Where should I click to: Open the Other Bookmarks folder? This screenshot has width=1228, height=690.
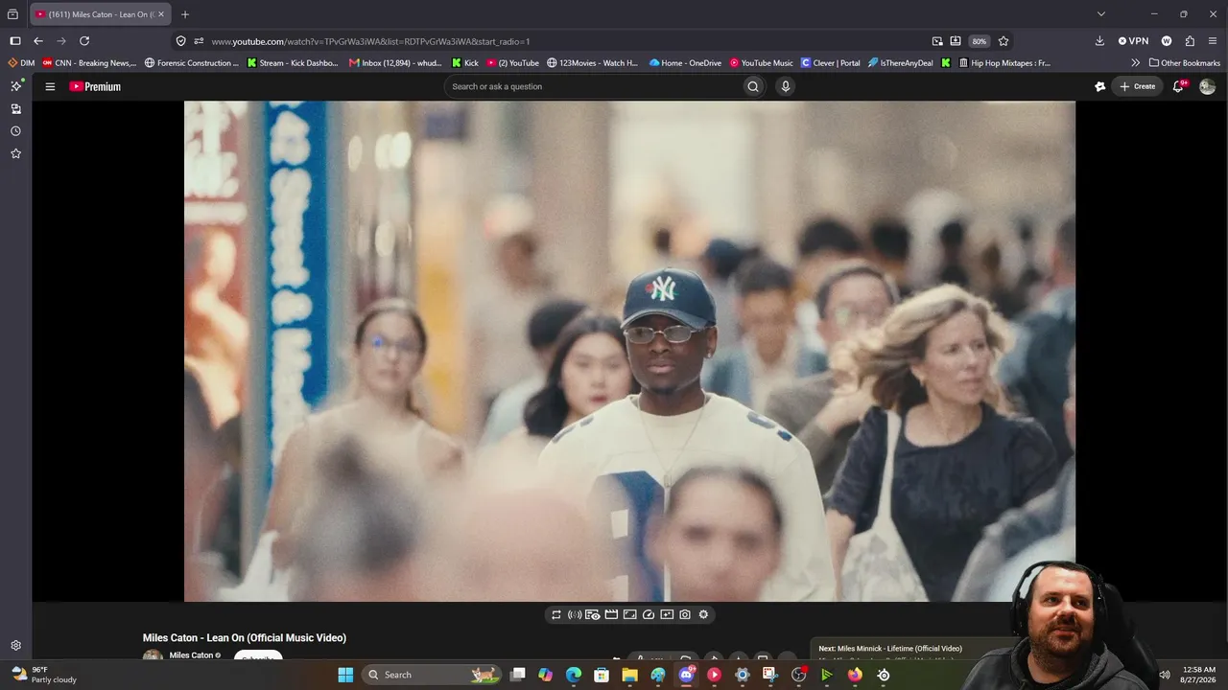[1185, 63]
